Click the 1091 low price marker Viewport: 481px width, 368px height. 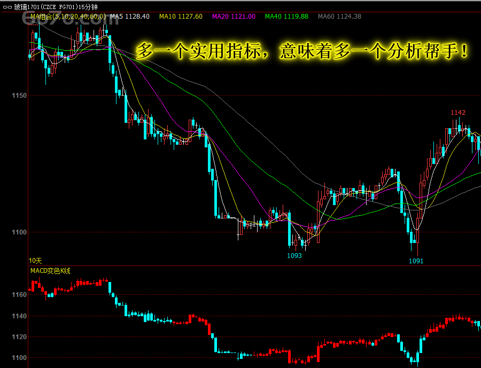tap(416, 261)
